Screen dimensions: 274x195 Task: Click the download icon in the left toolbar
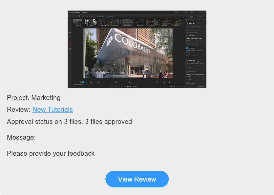pos(70,52)
